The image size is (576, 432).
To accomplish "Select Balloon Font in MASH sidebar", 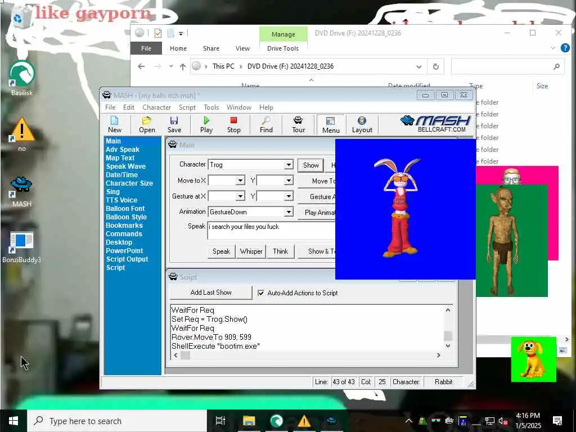I will (125, 209).
